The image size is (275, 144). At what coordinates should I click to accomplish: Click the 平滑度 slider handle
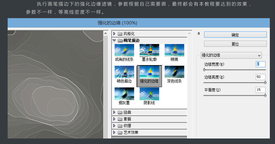coord(265,95)
